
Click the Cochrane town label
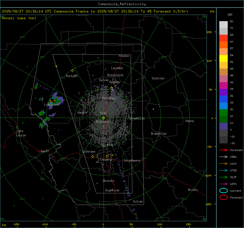[x=89, y=152]
